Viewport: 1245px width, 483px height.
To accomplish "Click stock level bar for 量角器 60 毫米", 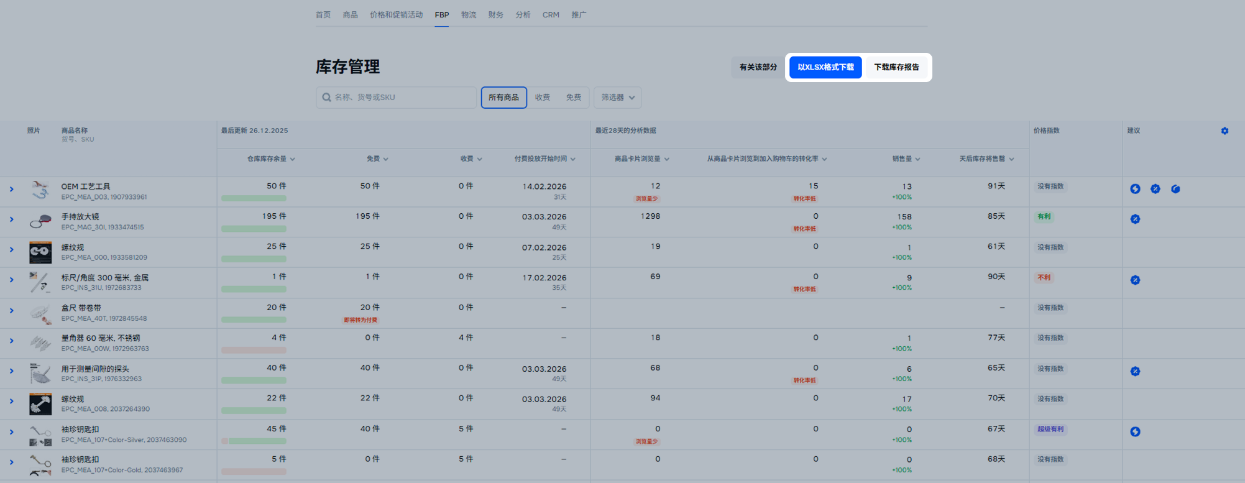I will click(x=254, y=351).
